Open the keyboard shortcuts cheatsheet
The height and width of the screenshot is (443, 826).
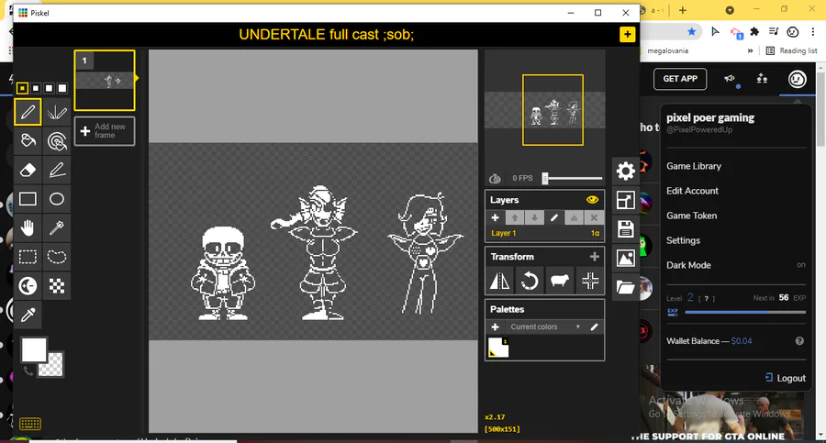coord(30,424)
